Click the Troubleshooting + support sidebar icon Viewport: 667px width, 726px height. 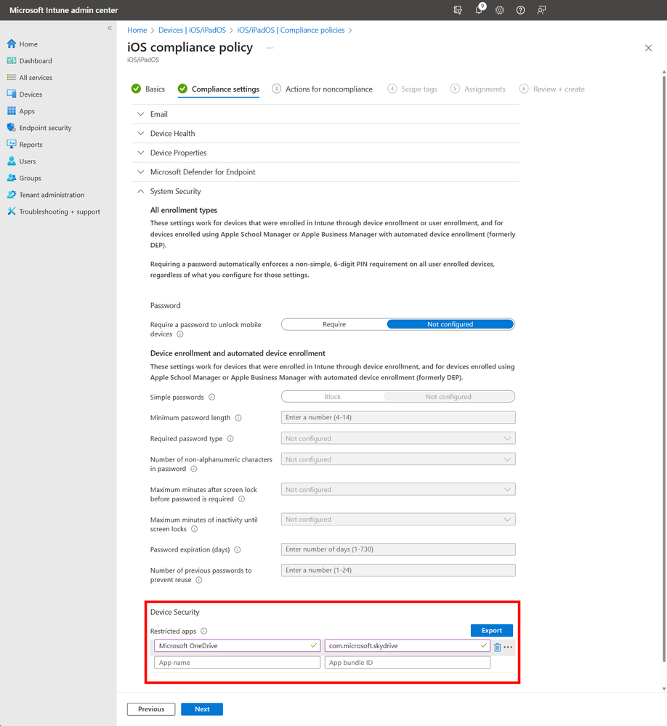(12, 211)
